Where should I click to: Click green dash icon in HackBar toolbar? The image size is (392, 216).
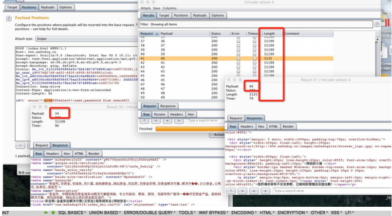[46, 213]
